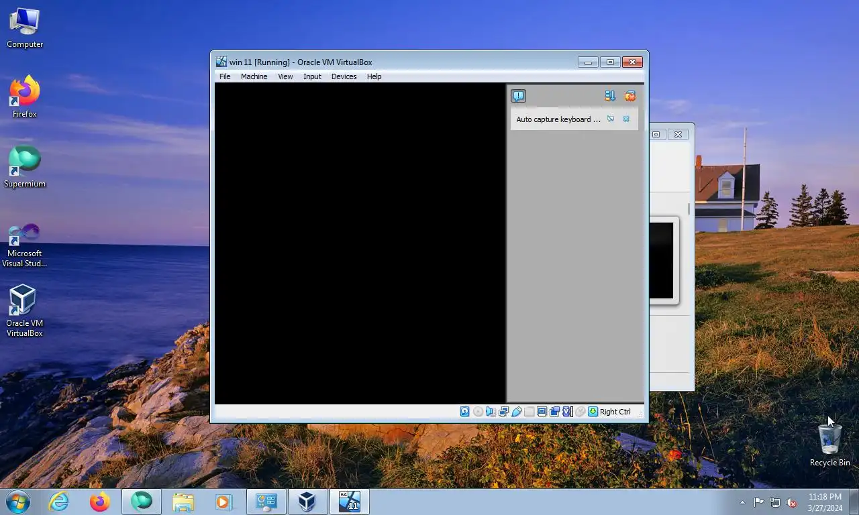Open the View menu
This screenshot has width=859, height=515.
(x=285, y=76)
